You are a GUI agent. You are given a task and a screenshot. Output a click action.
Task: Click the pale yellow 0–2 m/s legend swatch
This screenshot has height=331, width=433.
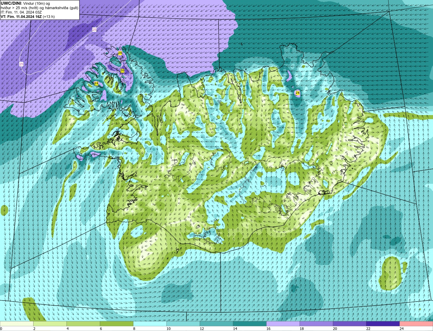tap(17, 324)
